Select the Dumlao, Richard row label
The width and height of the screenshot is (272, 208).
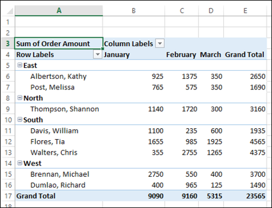(x=58, y=185)
